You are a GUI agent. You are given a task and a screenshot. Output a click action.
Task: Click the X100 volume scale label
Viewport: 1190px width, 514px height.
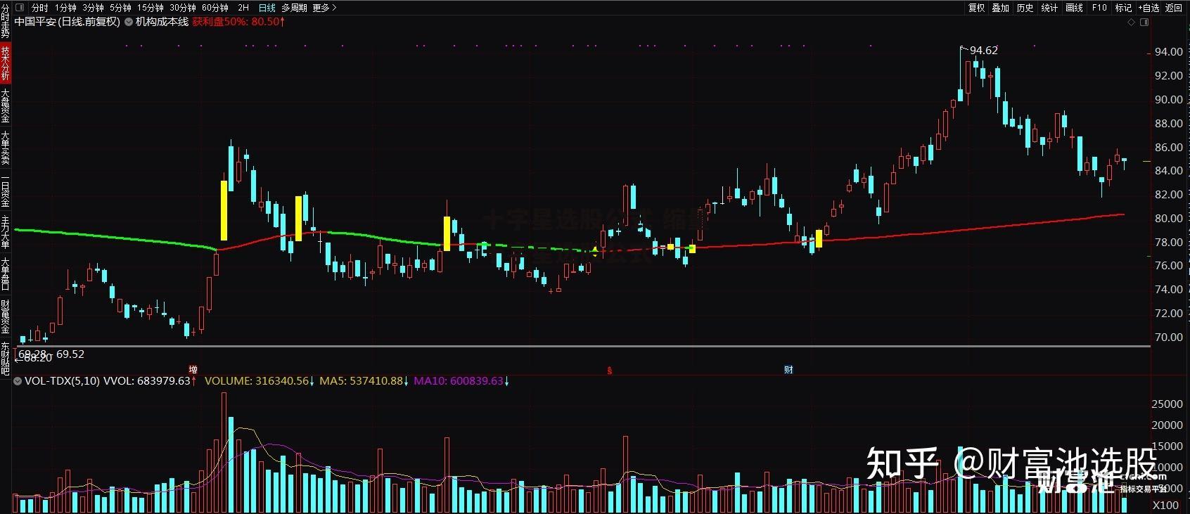pyautogui.click(x=1166, y=506)
